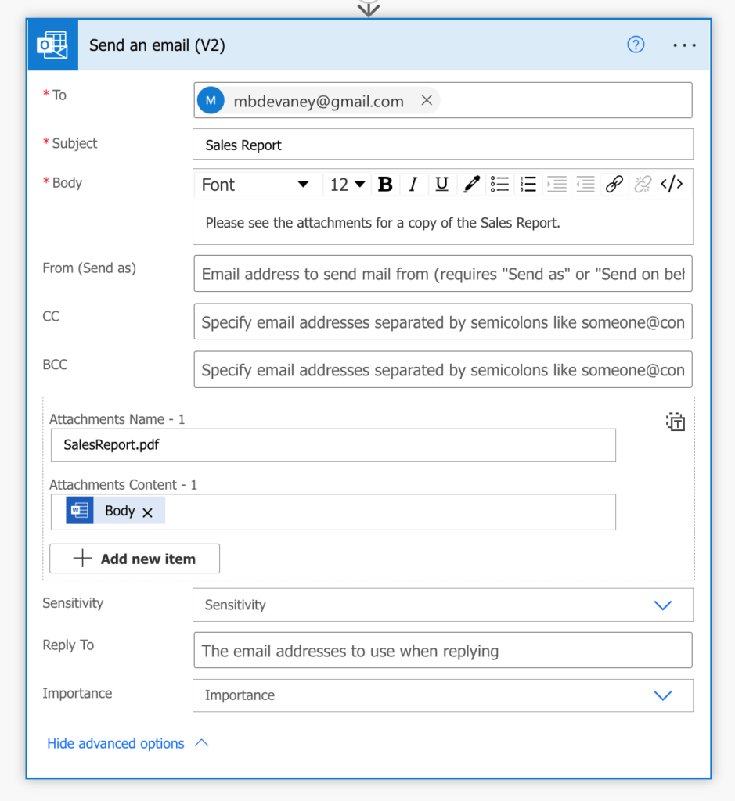Click the Outlook connector icon in the header
The image size is (735, 801).
point(52,45)
